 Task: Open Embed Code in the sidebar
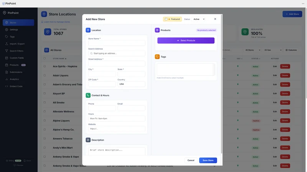(18, 86)
